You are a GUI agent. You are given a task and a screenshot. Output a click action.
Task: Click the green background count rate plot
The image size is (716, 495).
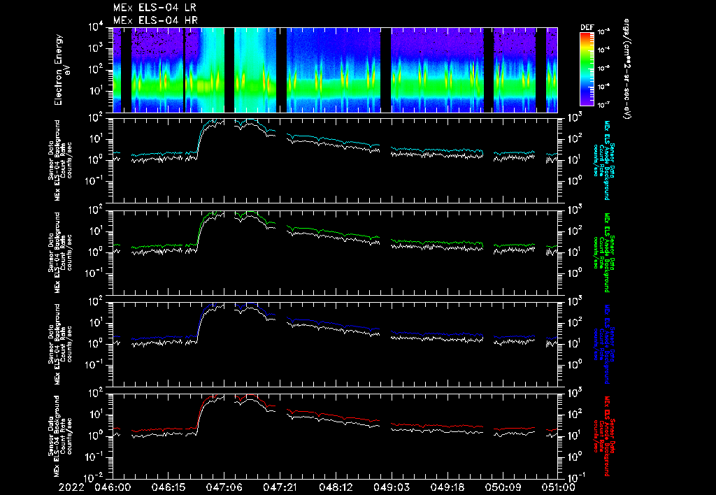click(x=335, y=252)
